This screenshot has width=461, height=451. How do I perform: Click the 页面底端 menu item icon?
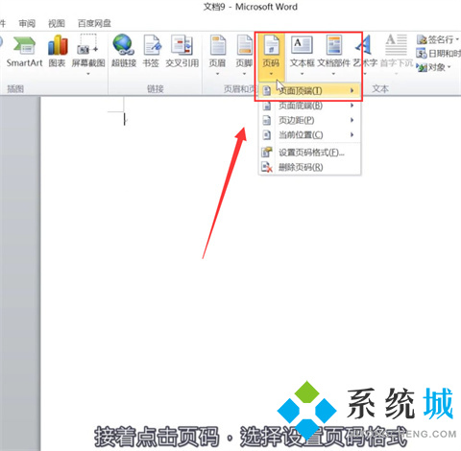coord(267,106)
